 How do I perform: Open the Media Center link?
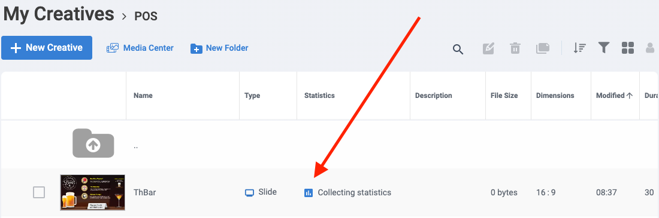click(x=140, y=48)
